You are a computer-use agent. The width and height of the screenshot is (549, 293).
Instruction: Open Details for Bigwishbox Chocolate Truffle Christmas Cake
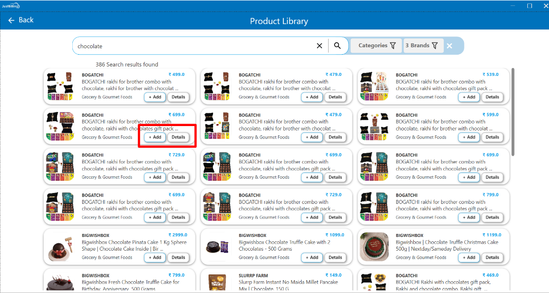tap(492, 258)
